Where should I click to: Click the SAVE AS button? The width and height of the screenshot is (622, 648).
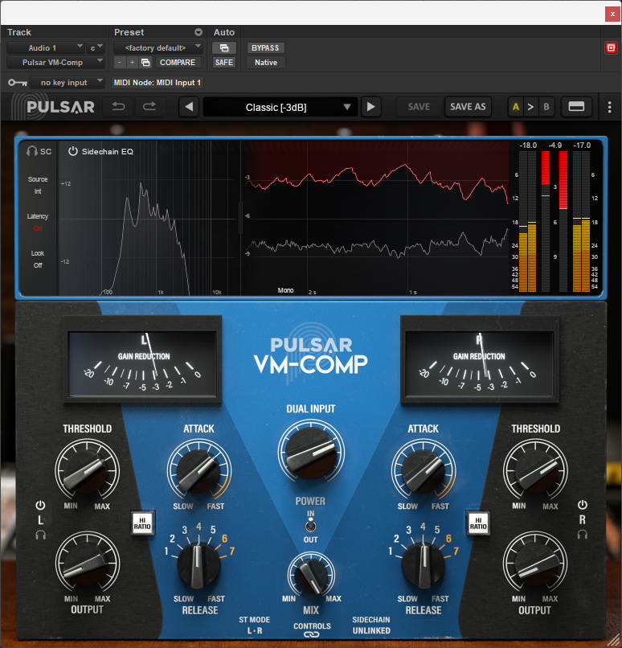468,107
